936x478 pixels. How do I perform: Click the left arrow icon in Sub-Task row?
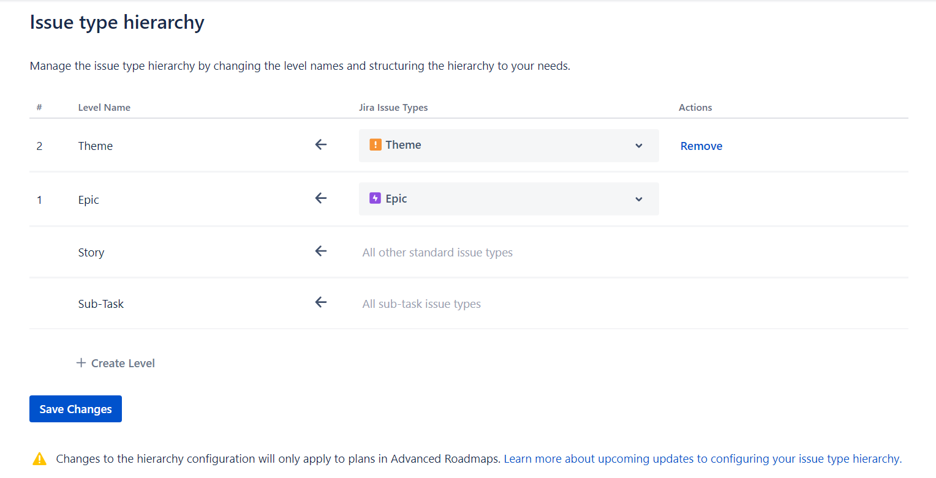pos(321,302)
